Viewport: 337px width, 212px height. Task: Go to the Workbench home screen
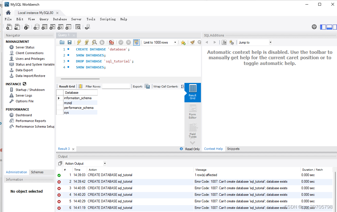8,13
